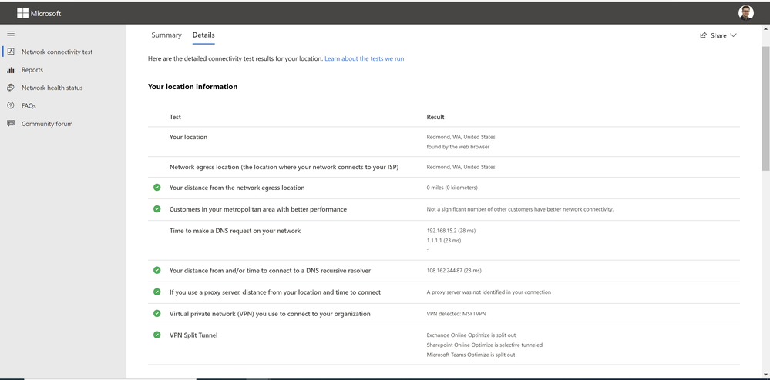Expand the Share dropdown chevron
Image resolution: width=770 pixels, height=380 pixels.
734,35
